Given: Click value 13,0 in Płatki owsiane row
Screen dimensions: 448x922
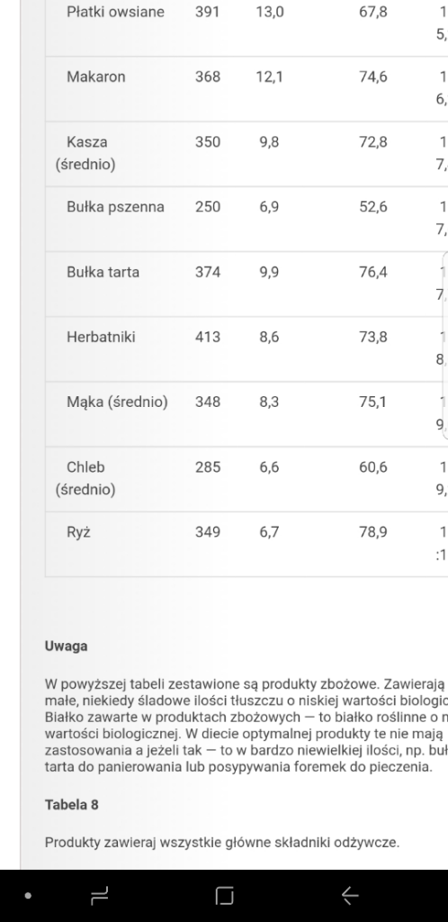Looking at the screenshot, I should click(270, 13).
